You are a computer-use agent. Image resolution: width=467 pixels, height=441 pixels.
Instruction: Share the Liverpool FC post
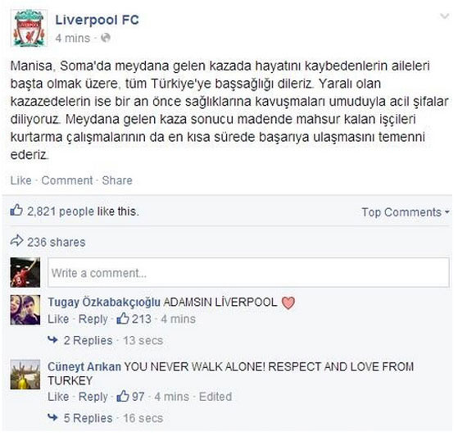click(x=117, y=180)
